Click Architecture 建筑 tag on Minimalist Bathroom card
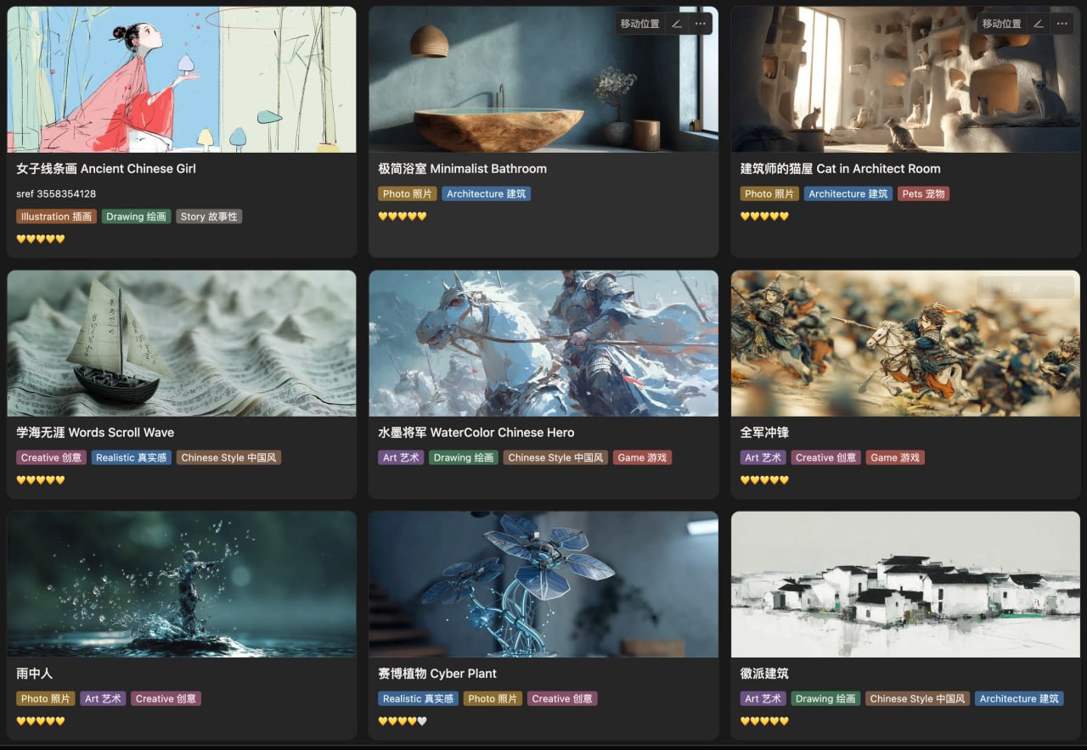 pos(487,194)
